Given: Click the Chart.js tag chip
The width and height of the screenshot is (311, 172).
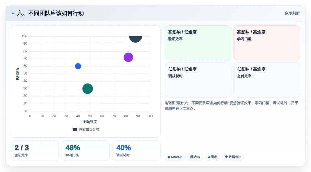Looking at the screenshot, I should click(x=175, y=157).
